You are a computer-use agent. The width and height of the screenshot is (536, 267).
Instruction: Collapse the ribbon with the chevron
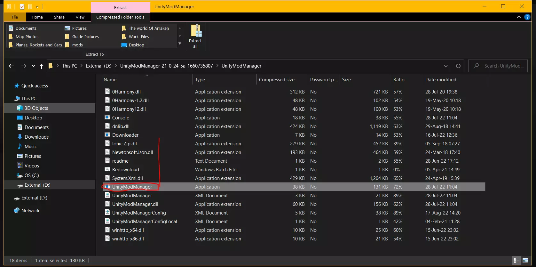click(x=519, y=17)
